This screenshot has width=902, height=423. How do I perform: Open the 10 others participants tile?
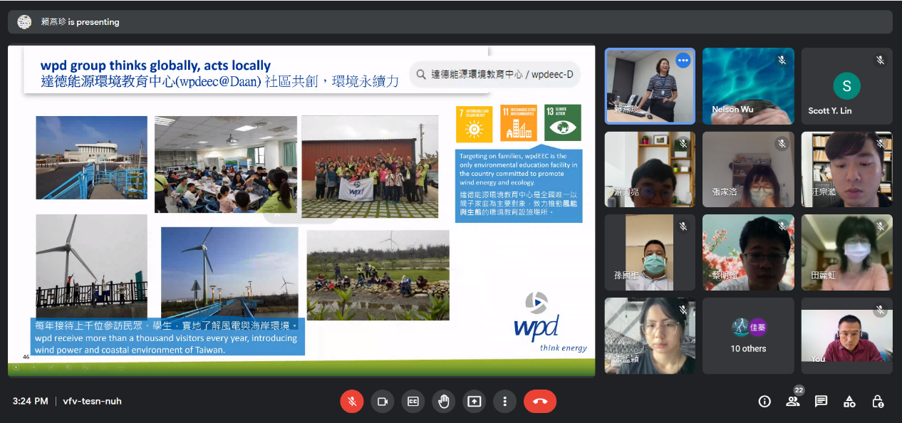(748, 335)
